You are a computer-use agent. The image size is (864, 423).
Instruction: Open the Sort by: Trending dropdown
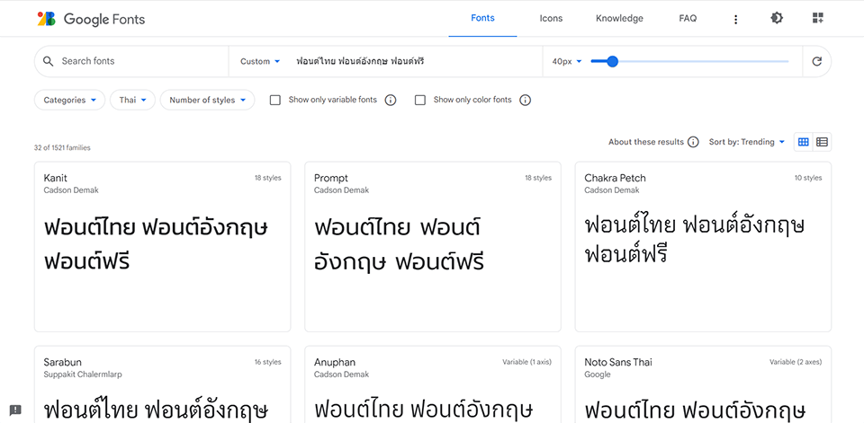click(x=747, y=142)
